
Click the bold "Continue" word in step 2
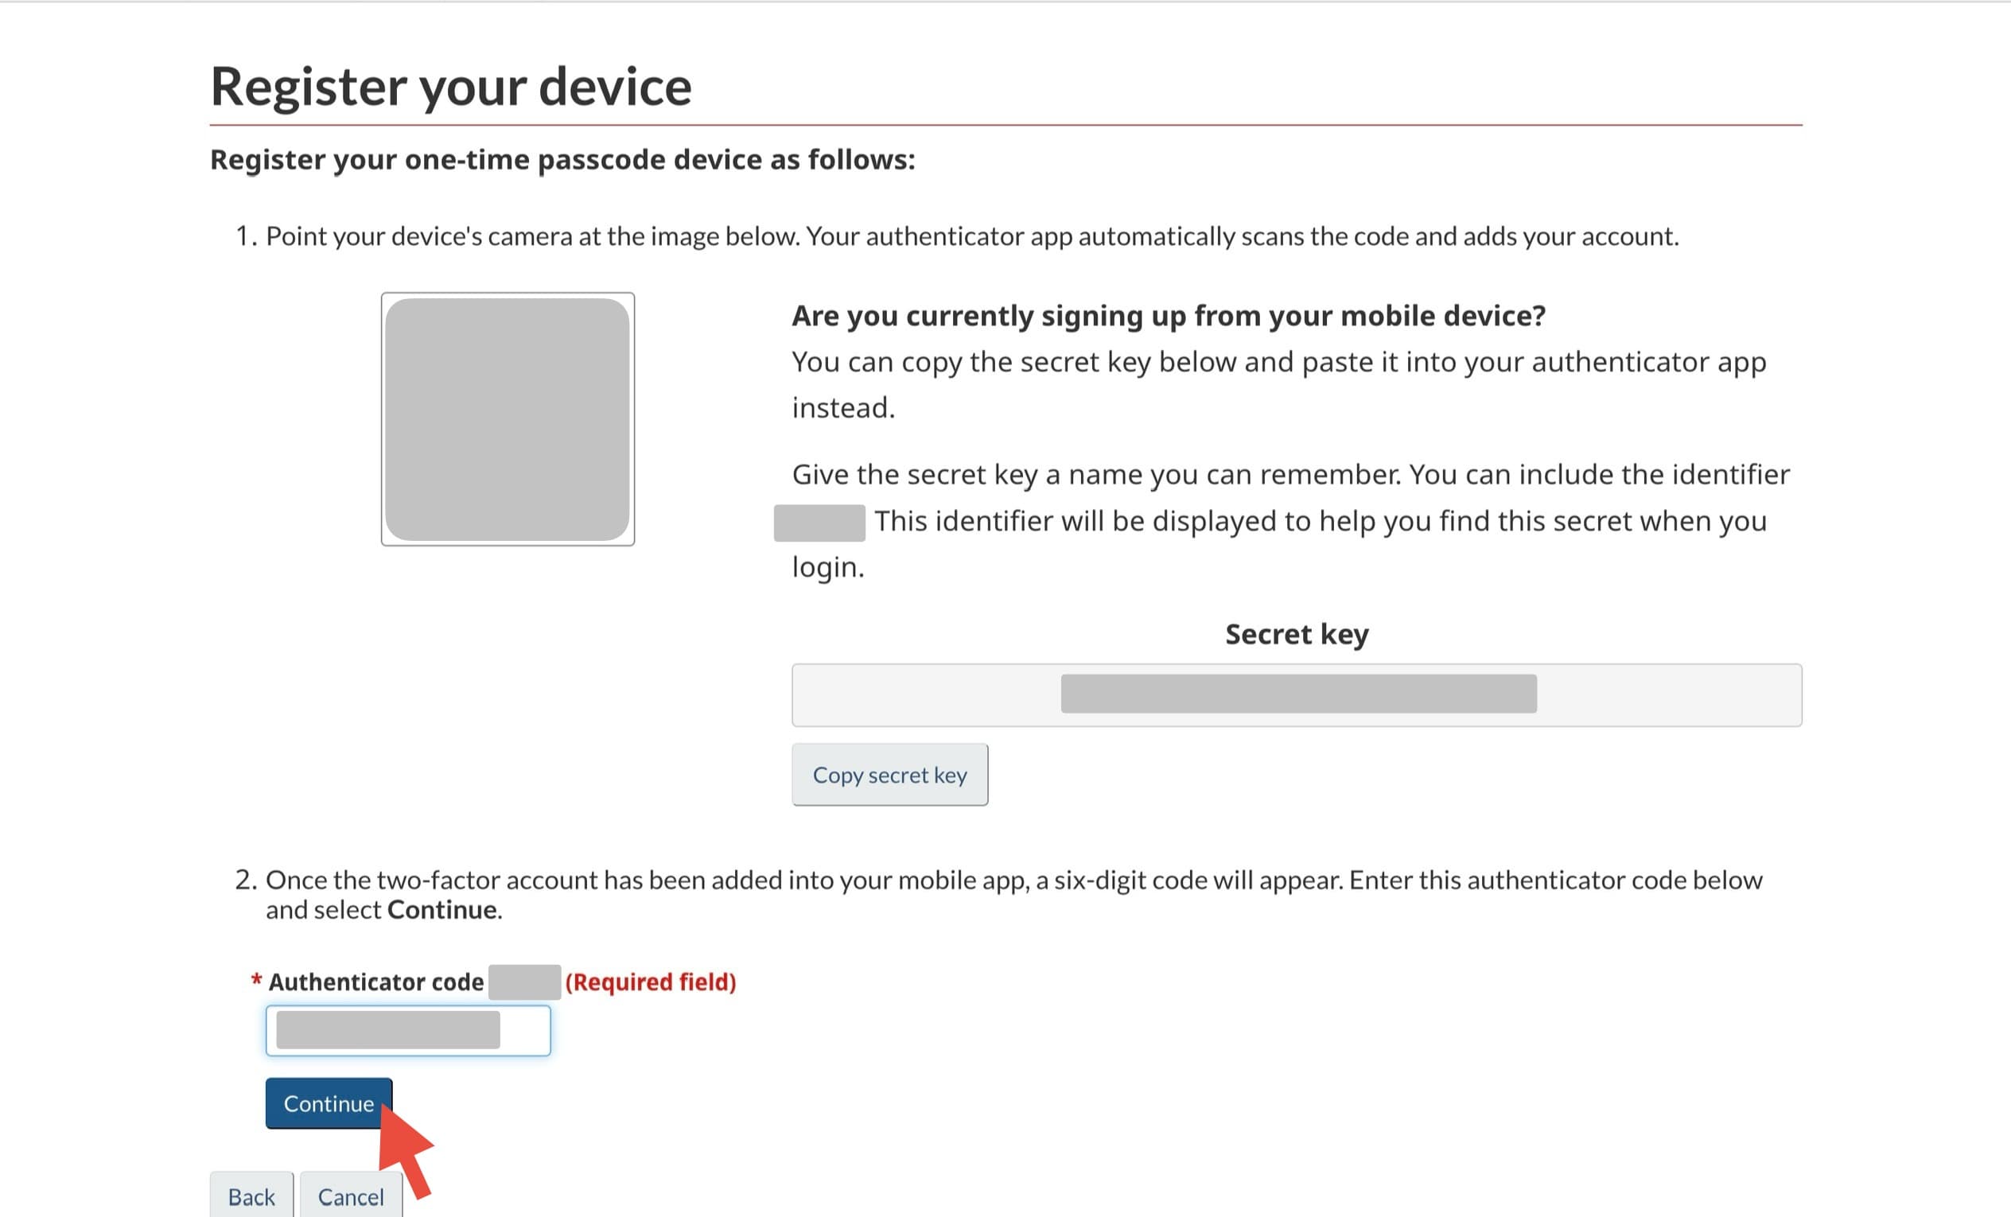pos(441,909)
